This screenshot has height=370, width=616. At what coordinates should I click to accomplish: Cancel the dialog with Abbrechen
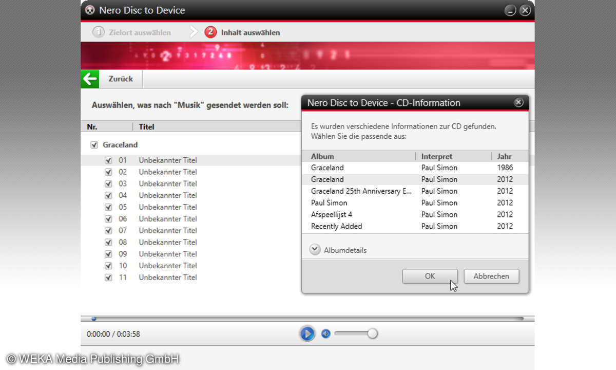491,276
